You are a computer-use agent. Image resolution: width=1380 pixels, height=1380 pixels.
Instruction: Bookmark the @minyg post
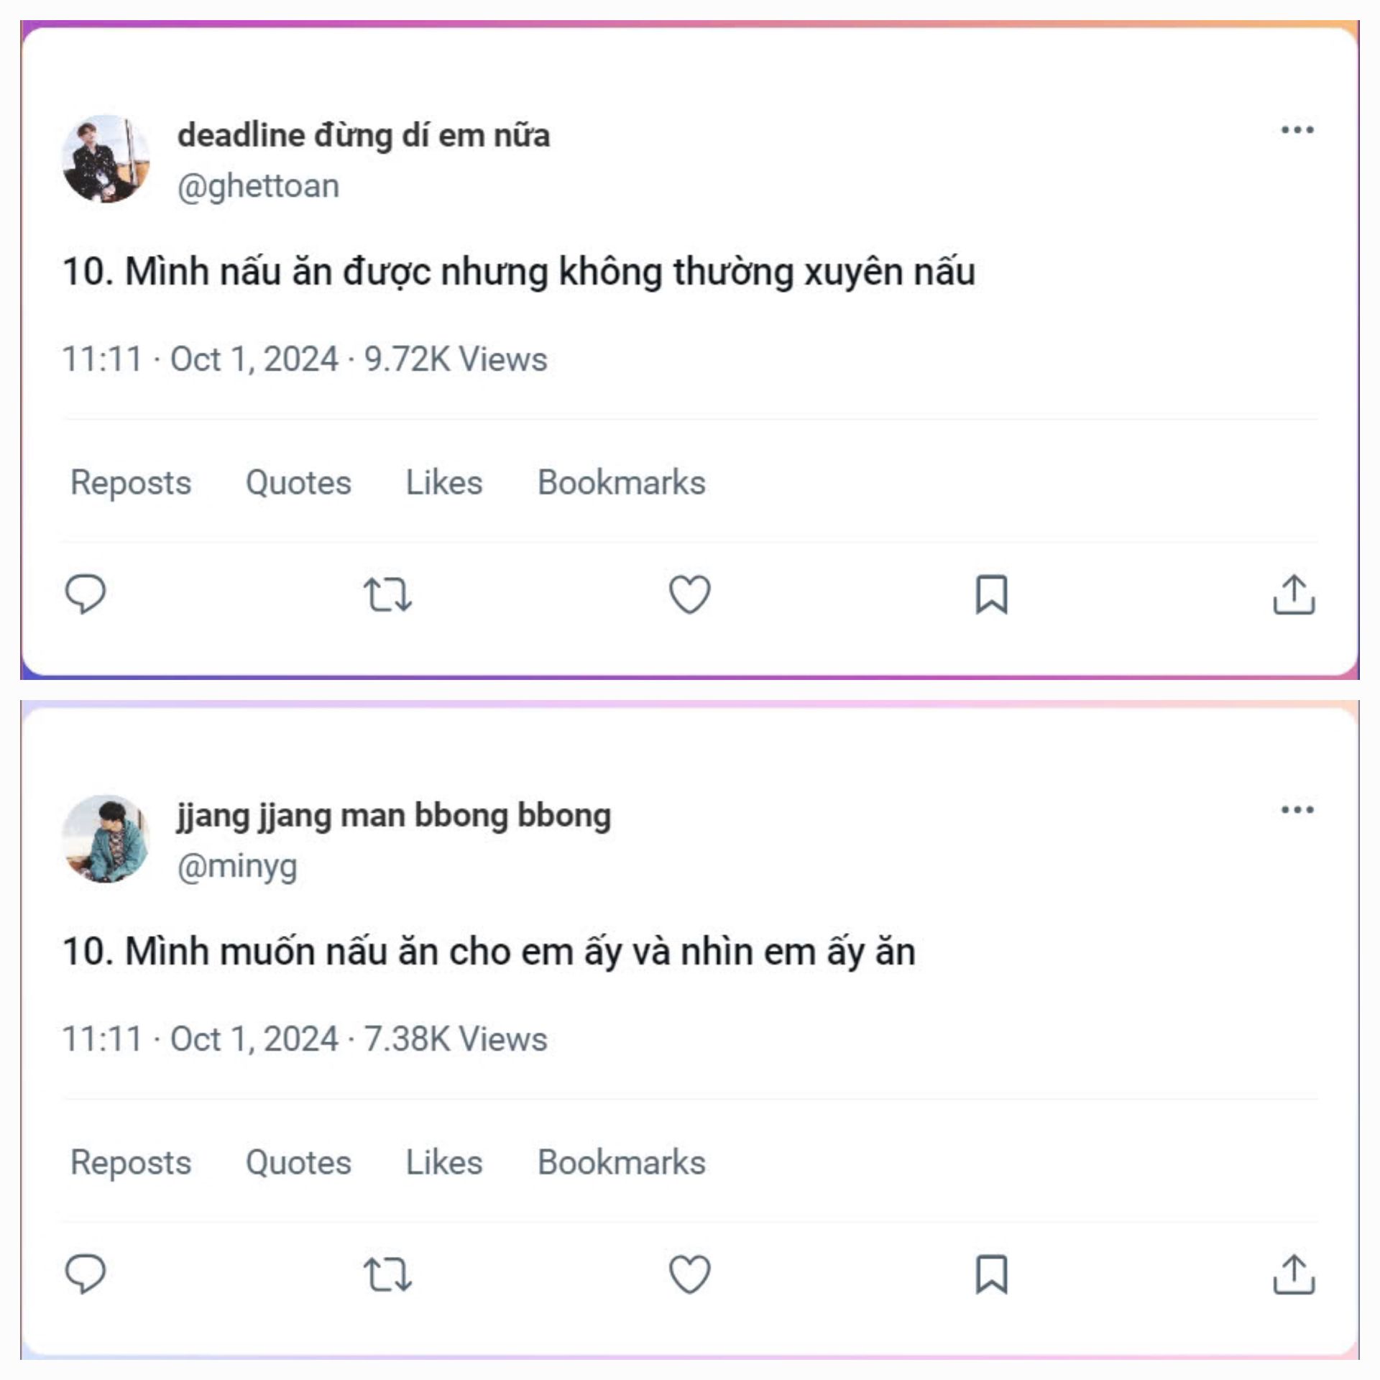[x=991, y=1274]
